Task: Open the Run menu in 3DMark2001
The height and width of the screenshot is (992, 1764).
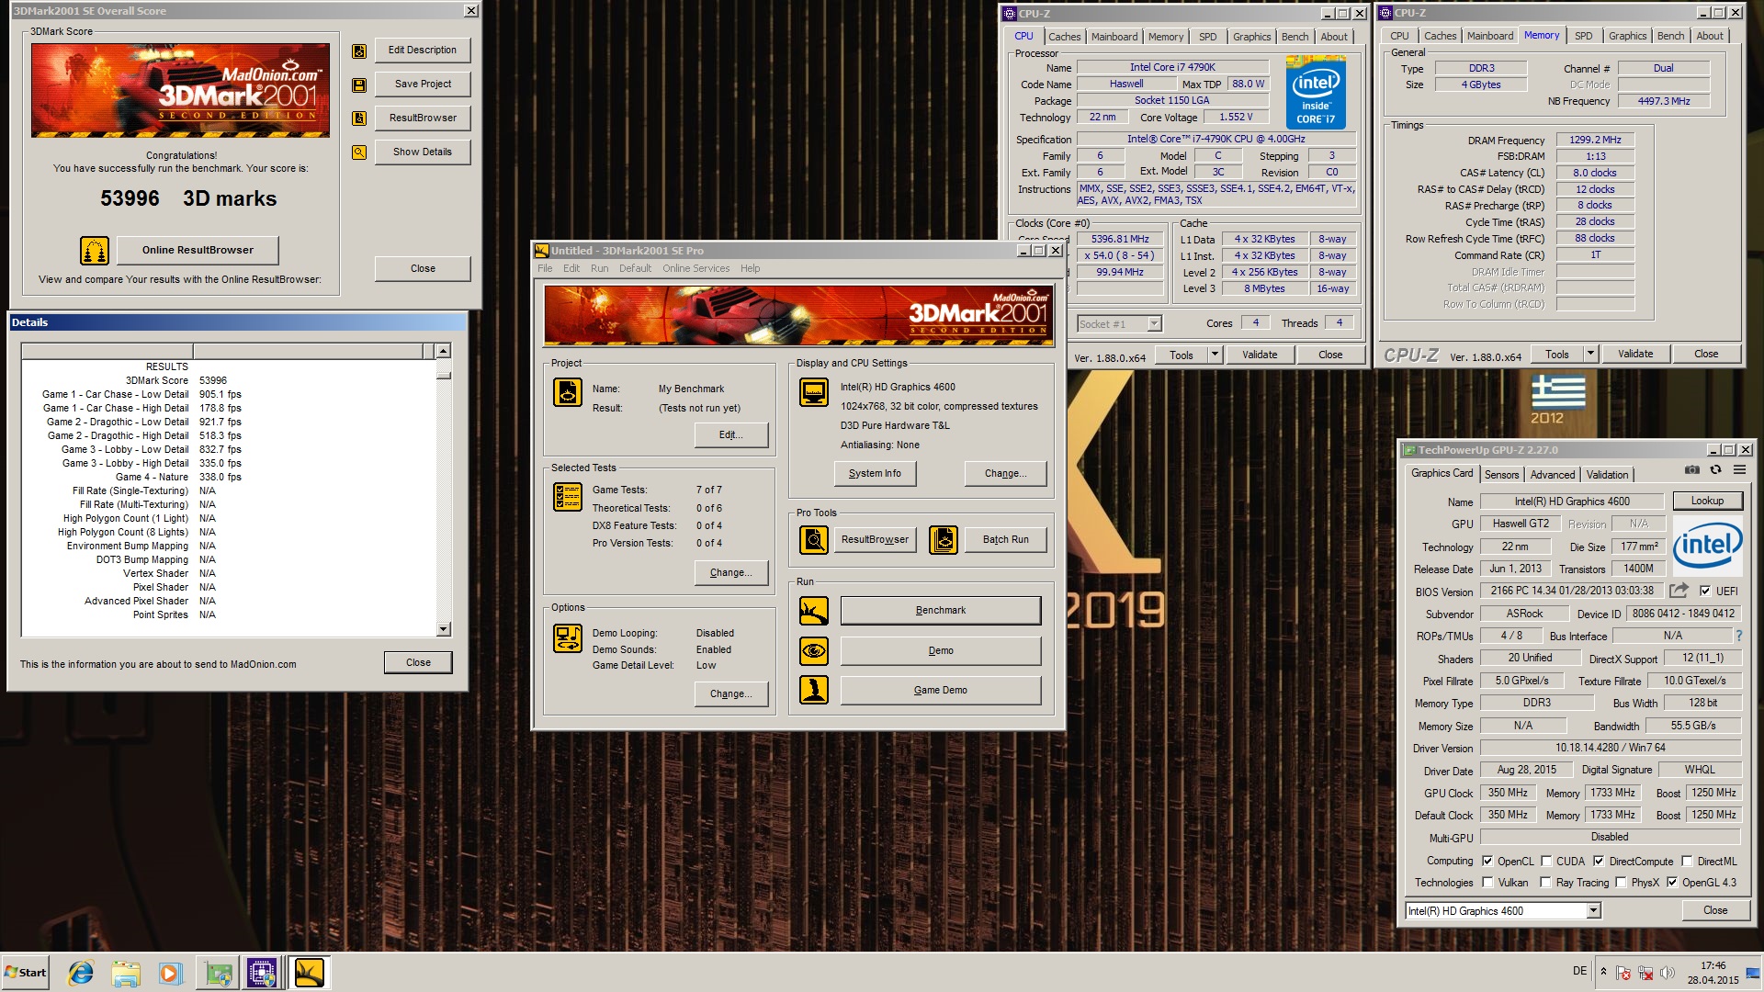Action: 599,268
